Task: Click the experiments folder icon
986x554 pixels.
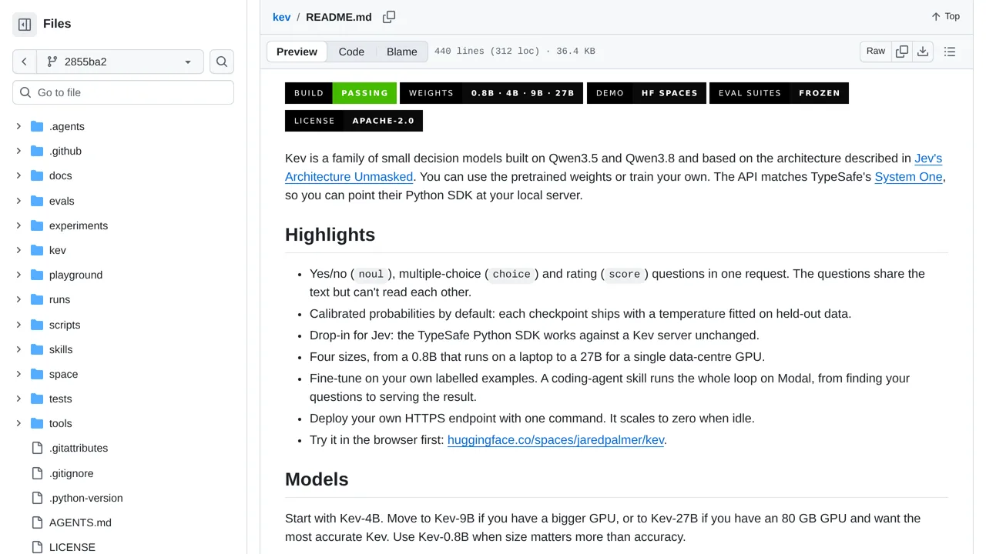Action: tap(37, 225)
